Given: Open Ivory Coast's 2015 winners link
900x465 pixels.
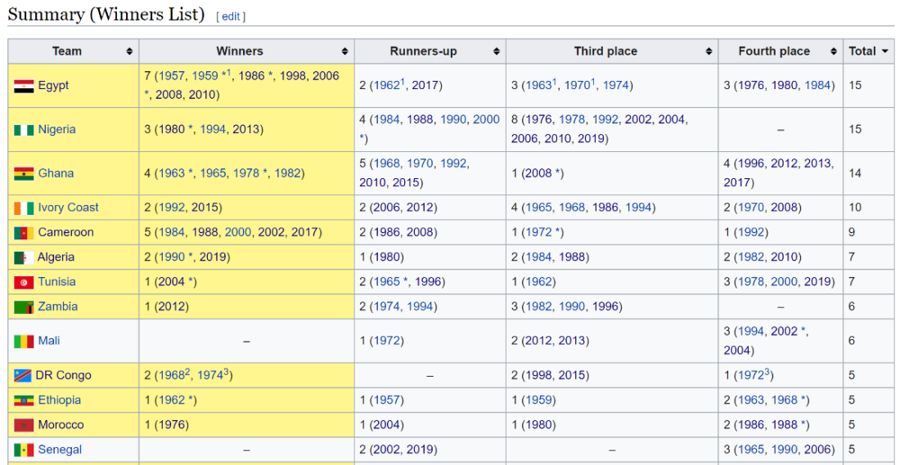Looking at the screenshot, I should click(x=205, y=207).
